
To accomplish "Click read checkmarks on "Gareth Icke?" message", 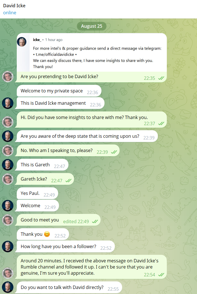I will click(x=68, y=181).
